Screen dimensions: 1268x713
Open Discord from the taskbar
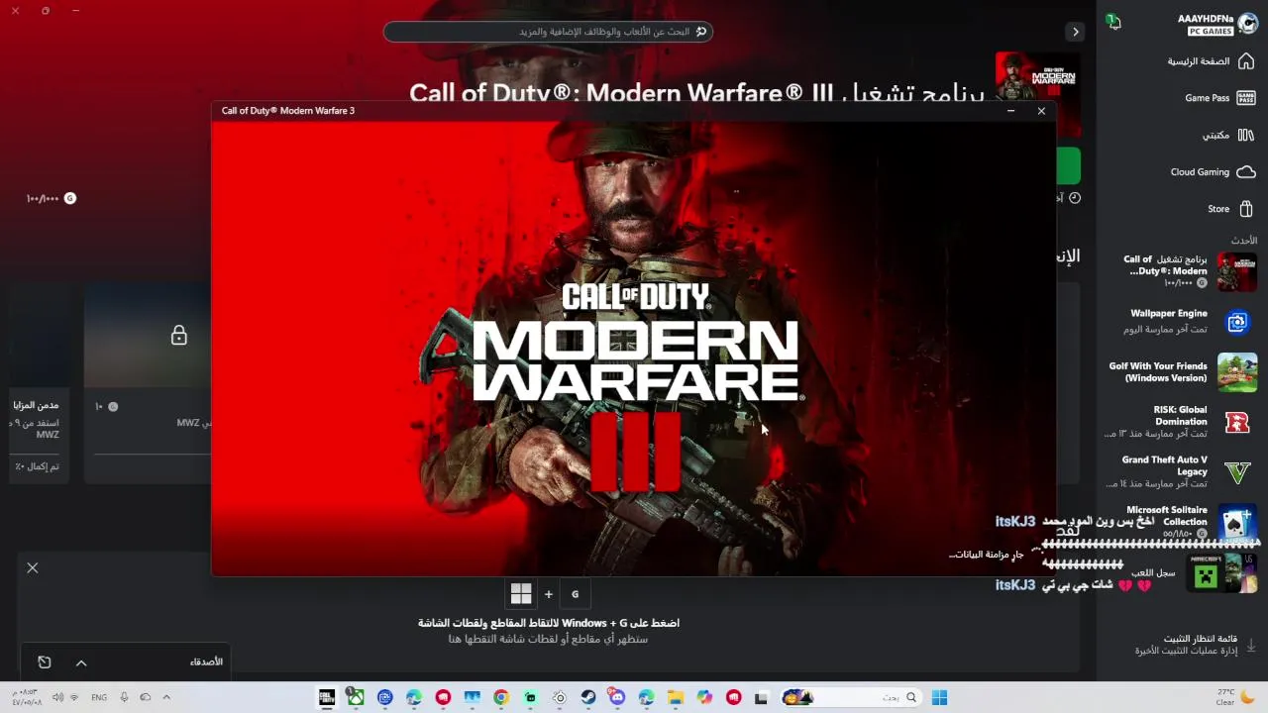(x=617, y=697)
